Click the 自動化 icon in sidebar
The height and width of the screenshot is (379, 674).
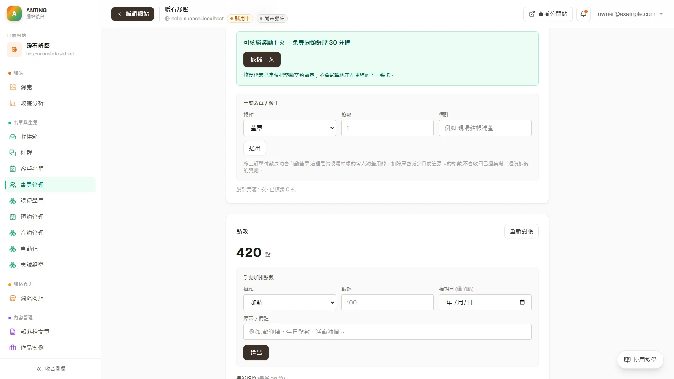tap(13, 249)
